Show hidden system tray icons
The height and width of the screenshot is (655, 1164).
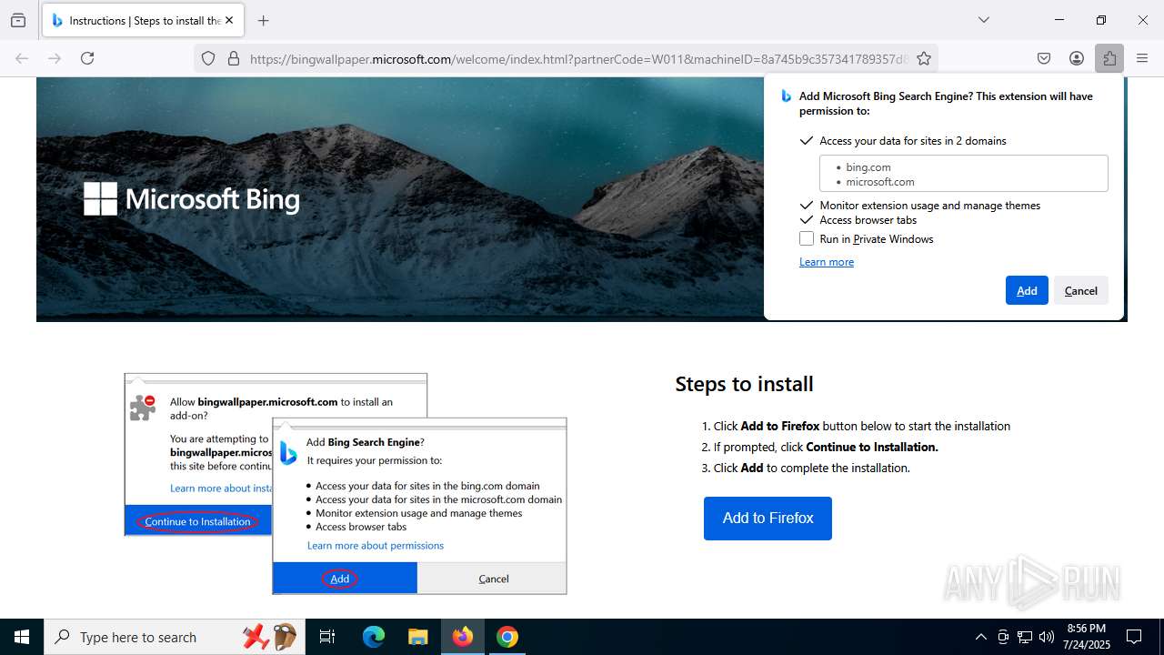coord(980,637)
